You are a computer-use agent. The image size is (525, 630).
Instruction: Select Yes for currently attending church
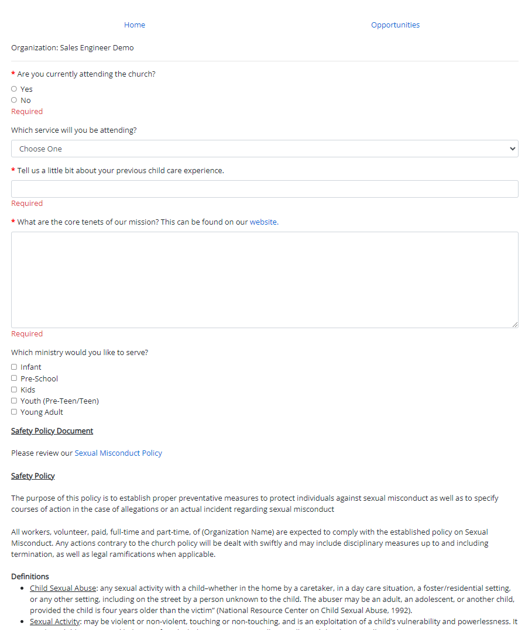tap(14, 89)
